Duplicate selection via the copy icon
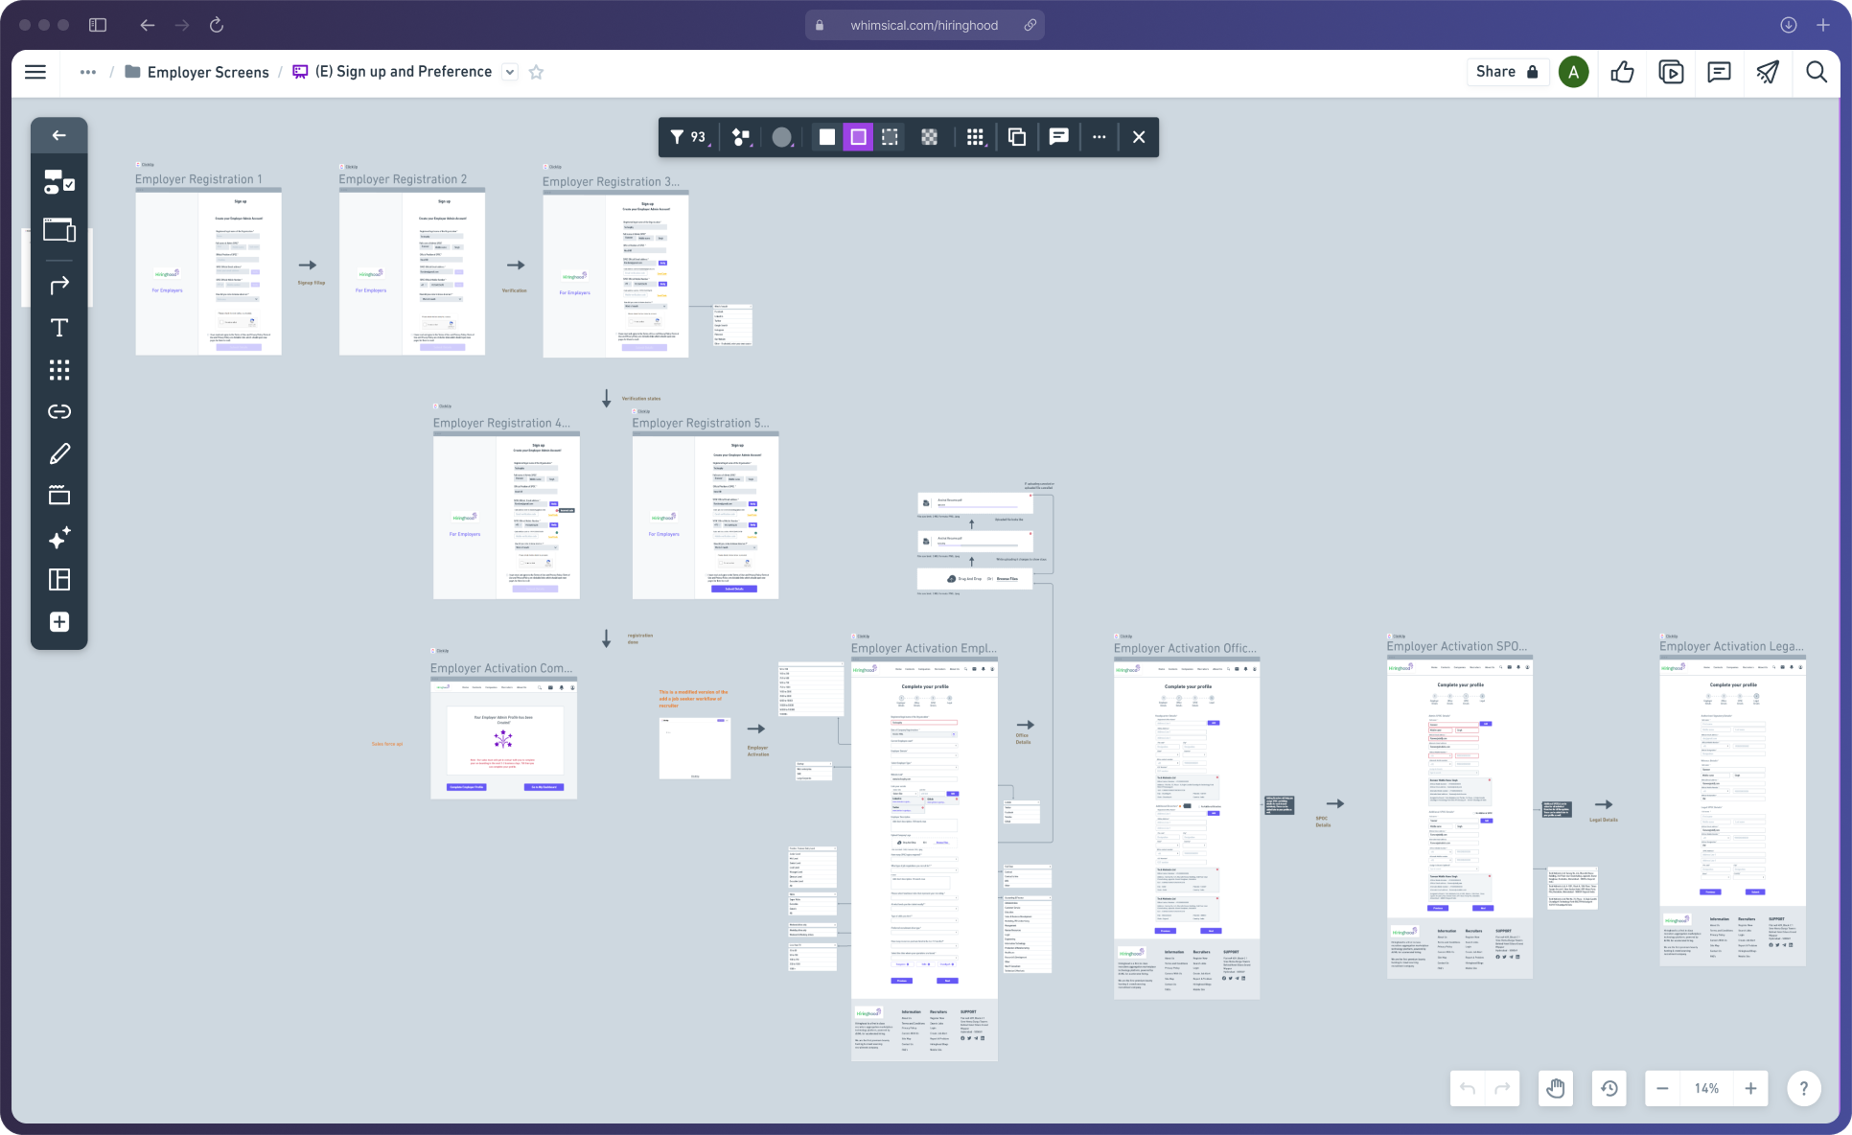The image size is (1852, 1135). [1016, 137]
